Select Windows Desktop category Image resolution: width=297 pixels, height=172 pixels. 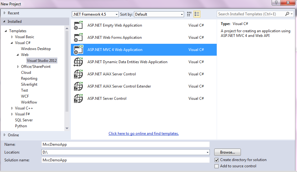(x=36, y=49)
